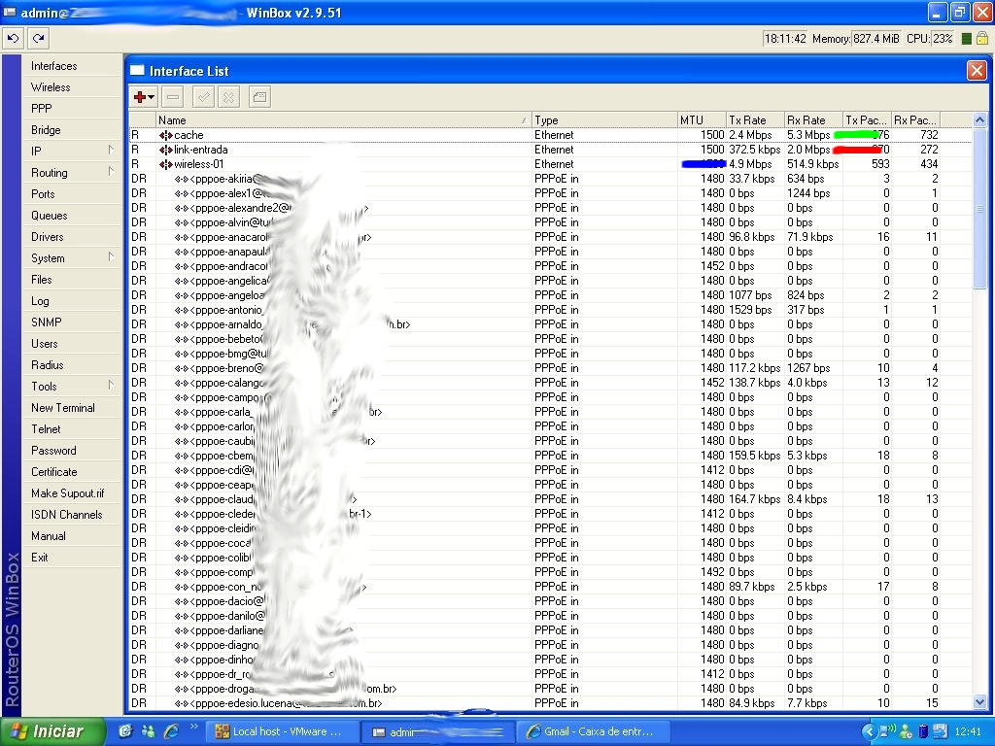Click the green connection status indicator
Screen dimensions: 995x746
(967, 39)
